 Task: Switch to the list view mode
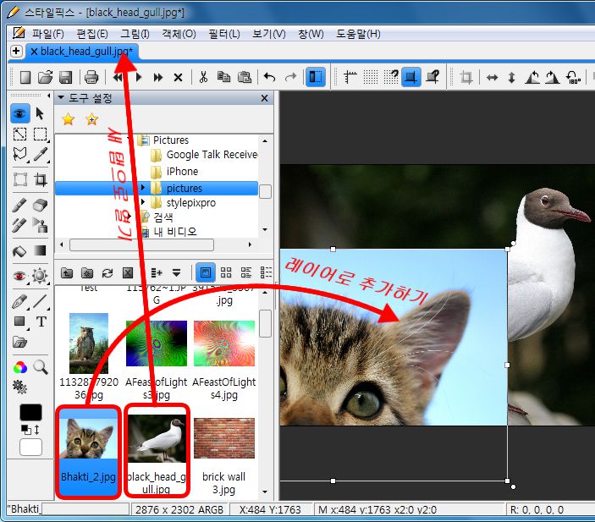point(246,272)
